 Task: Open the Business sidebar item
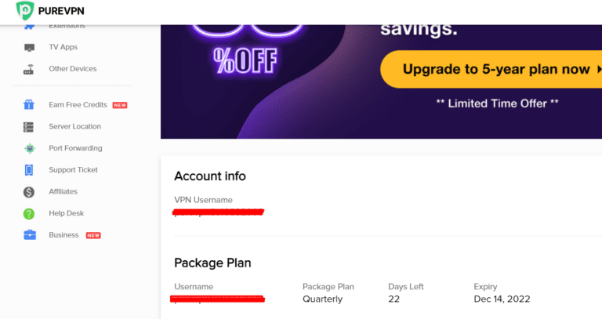click(63, 235)
